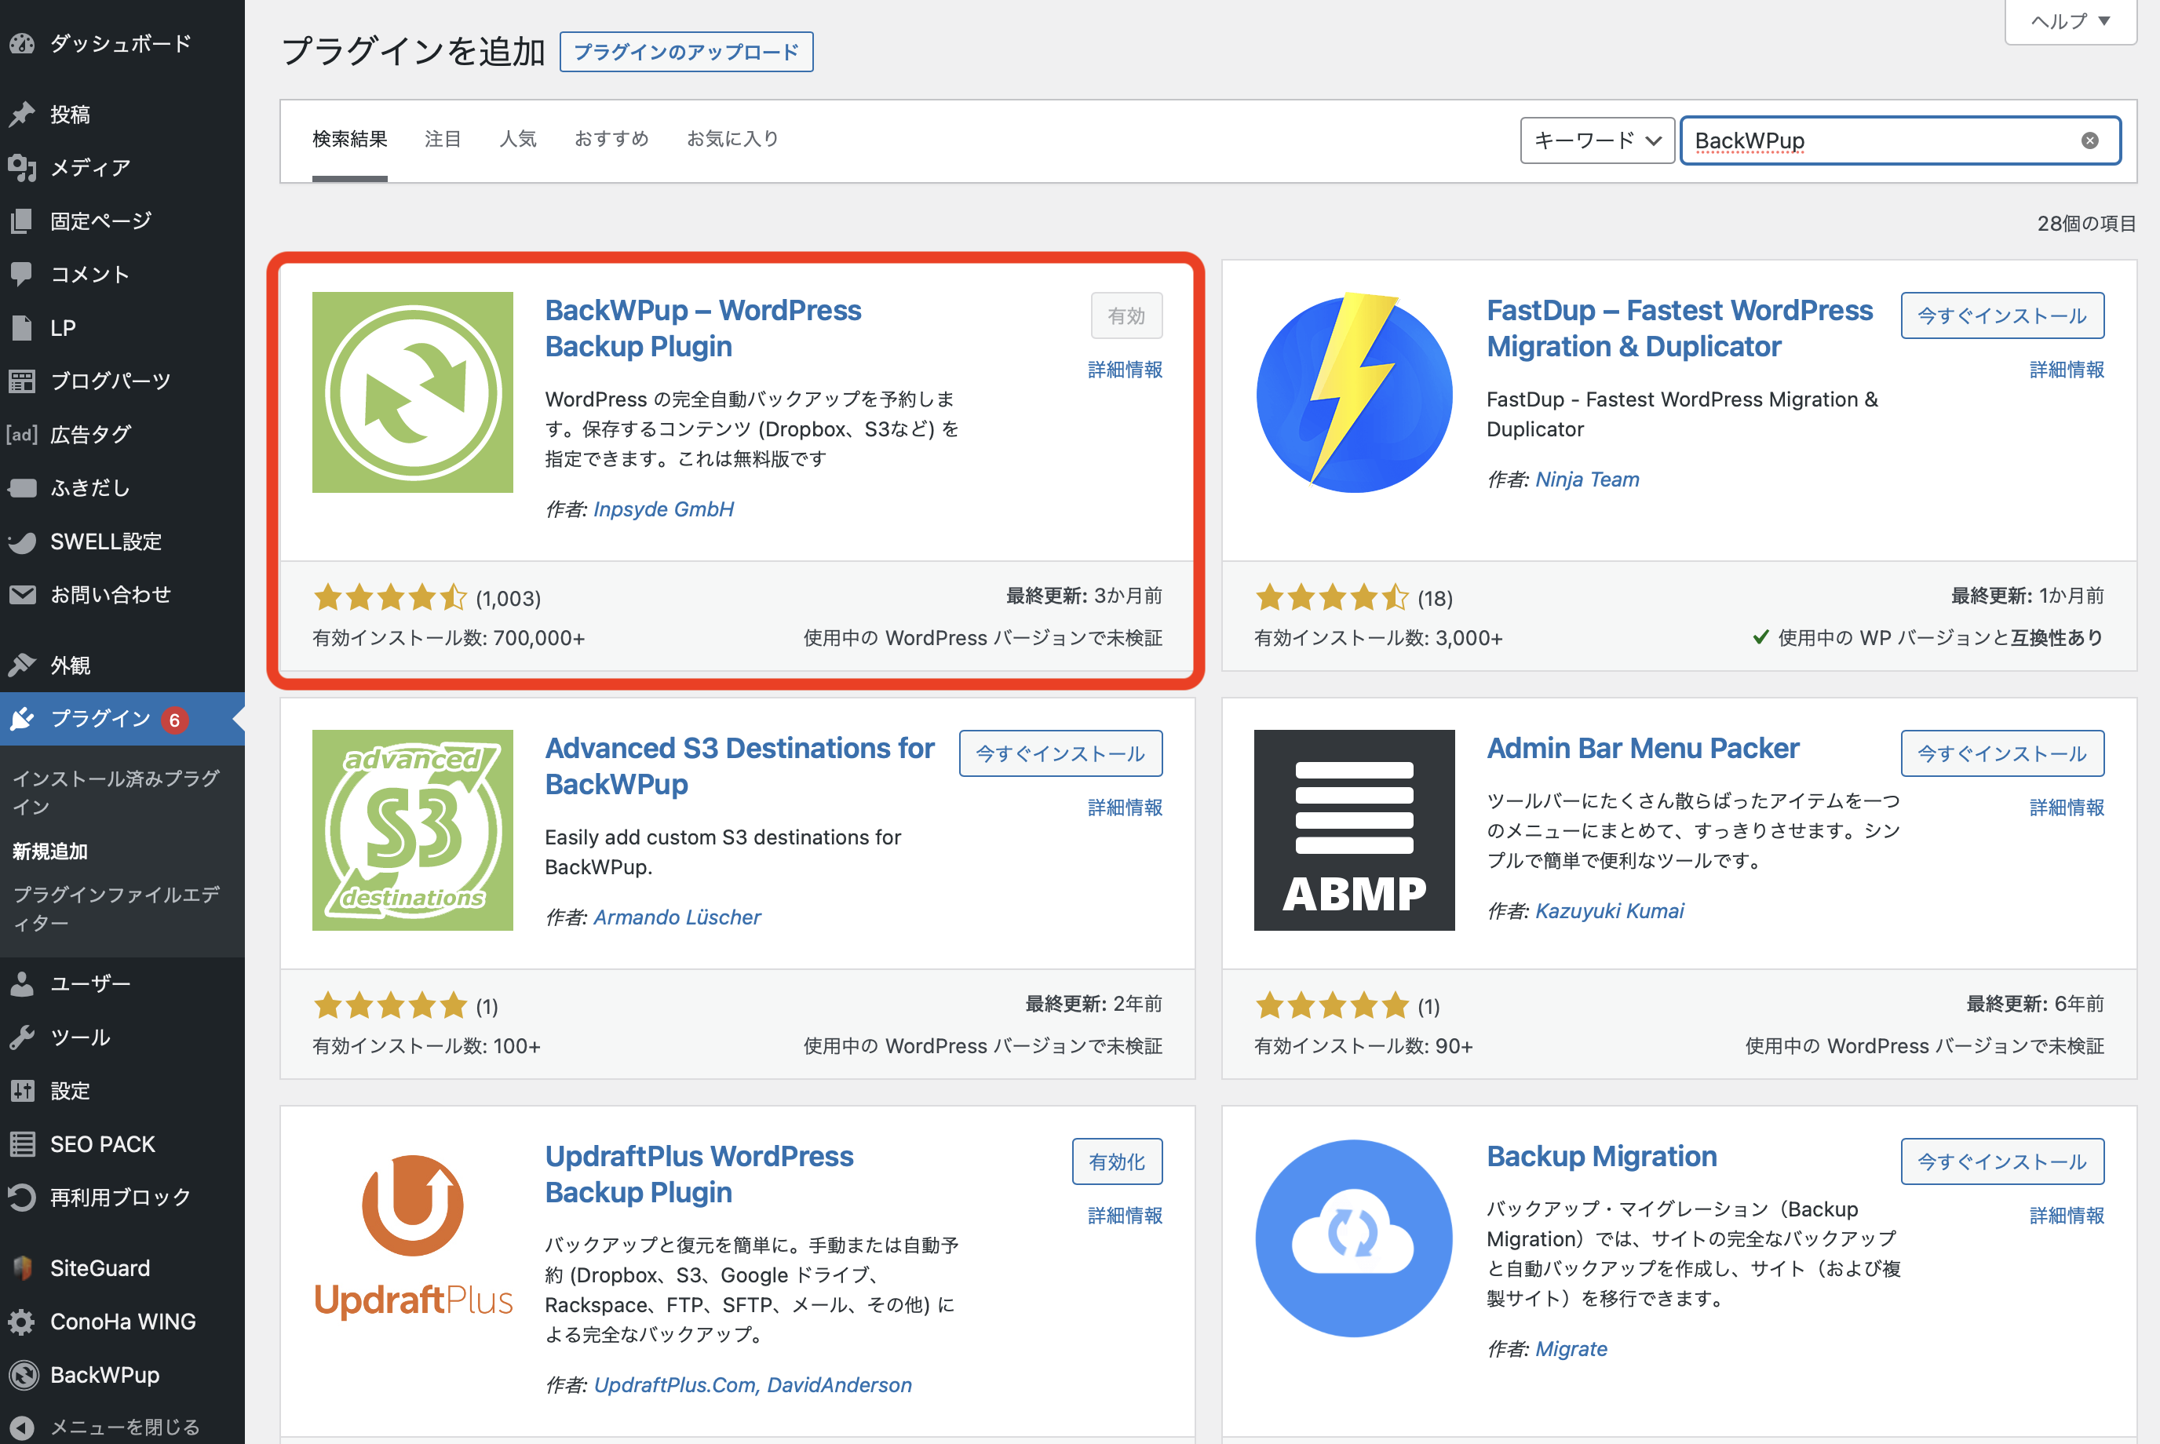Click author link Kazuyuki Kumai

[1609, 911]
